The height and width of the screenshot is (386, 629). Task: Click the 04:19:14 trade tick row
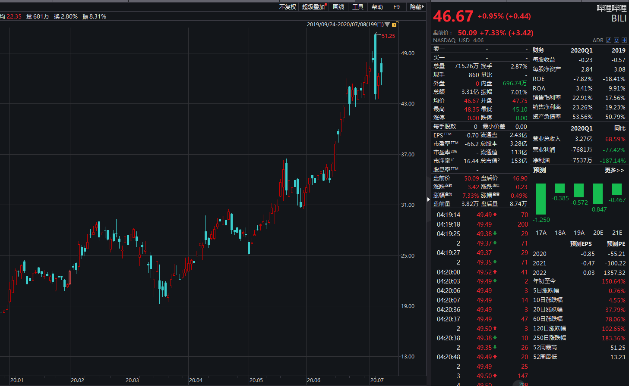[x=481, y=215]
